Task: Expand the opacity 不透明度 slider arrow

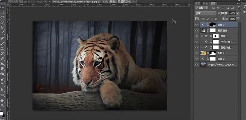Action: pos(238,13)
